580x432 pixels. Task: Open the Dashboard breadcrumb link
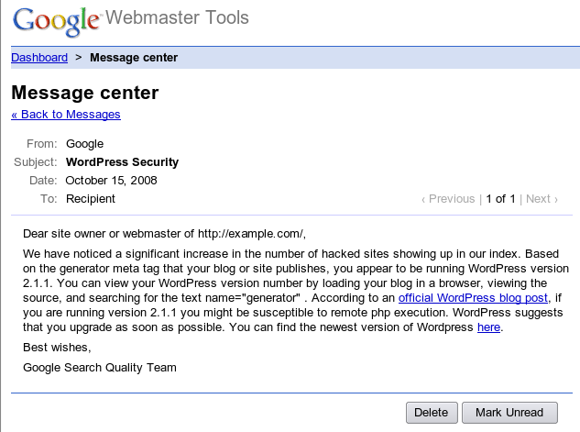39,58
